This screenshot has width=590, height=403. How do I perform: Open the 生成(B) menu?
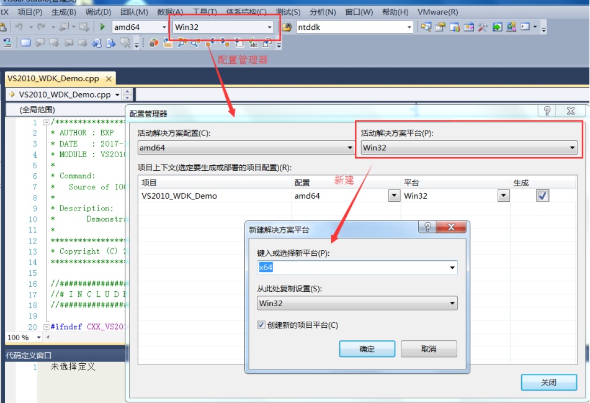click(x=64, y=12)
